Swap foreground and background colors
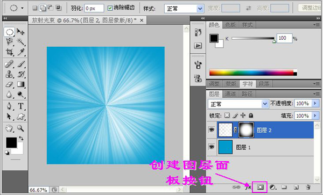This screenshot has height=195, width=323. [21, 138]
